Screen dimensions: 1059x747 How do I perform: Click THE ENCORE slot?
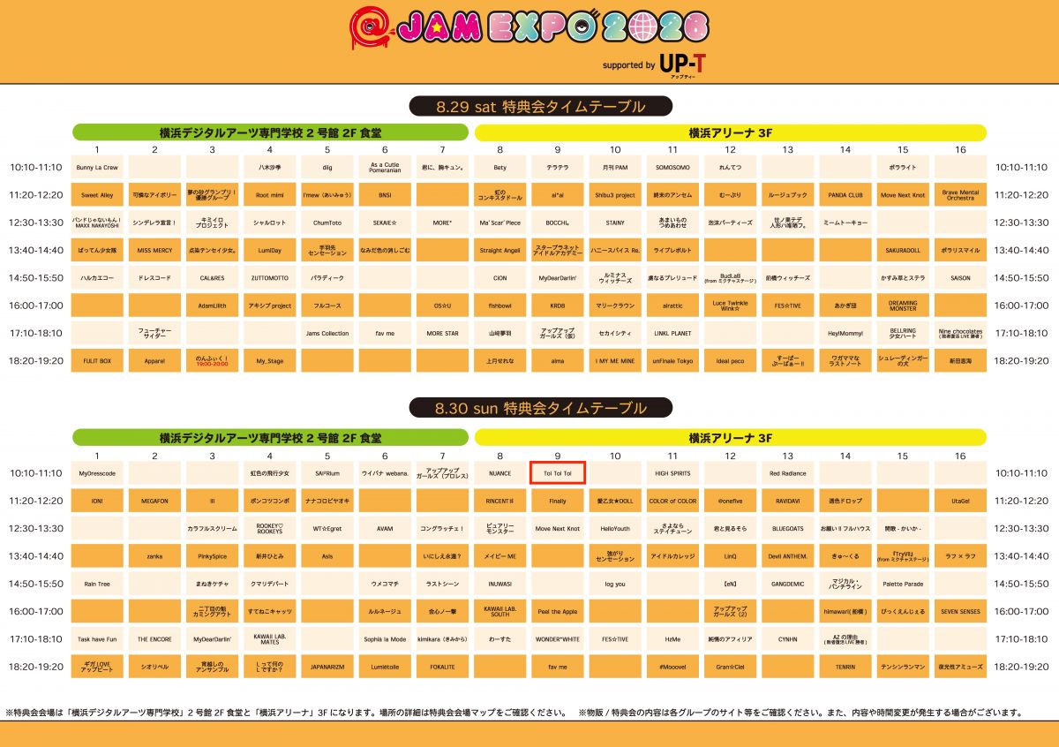[x=154, y=639]
